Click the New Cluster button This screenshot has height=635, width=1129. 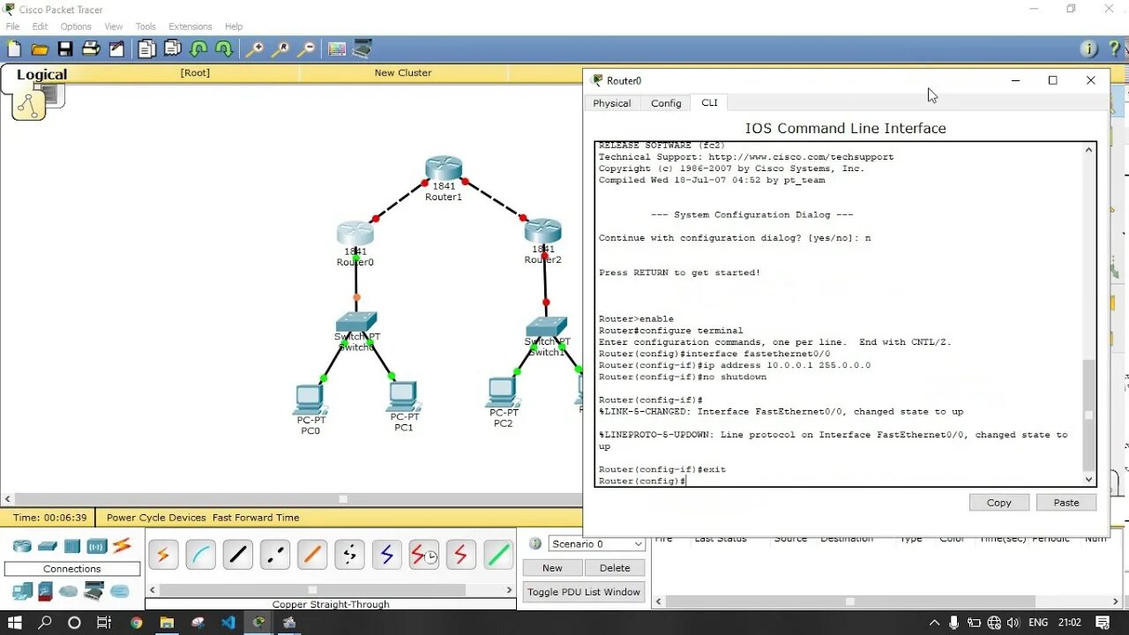coord(403,73)
